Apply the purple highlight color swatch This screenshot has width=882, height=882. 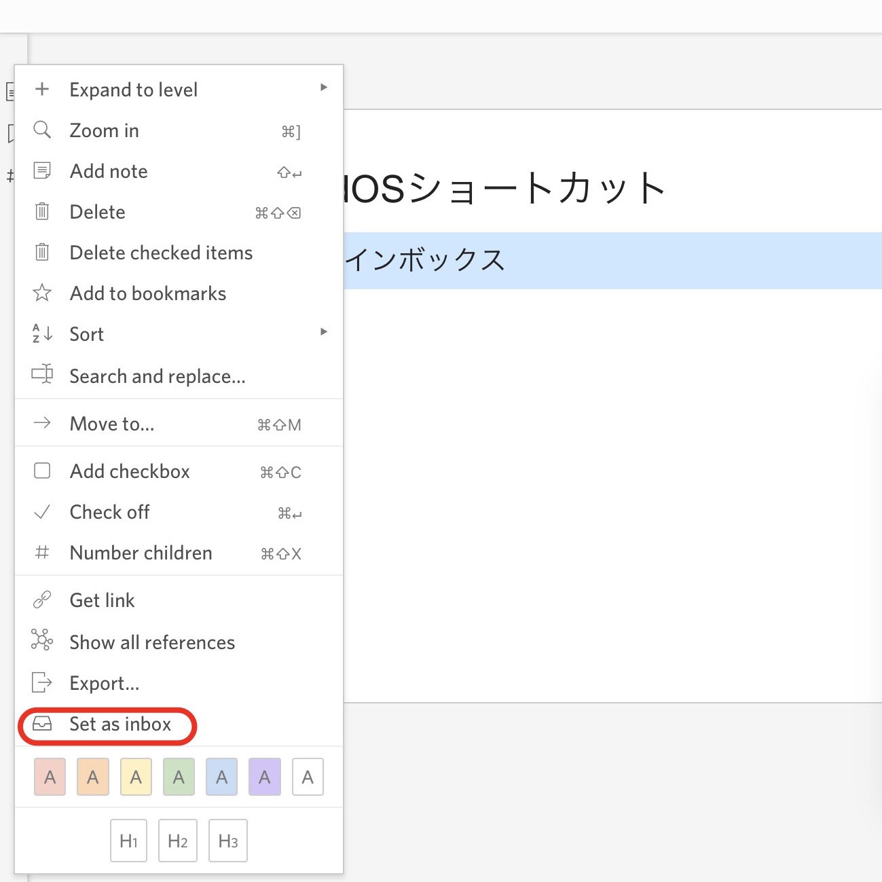[265, 777]
